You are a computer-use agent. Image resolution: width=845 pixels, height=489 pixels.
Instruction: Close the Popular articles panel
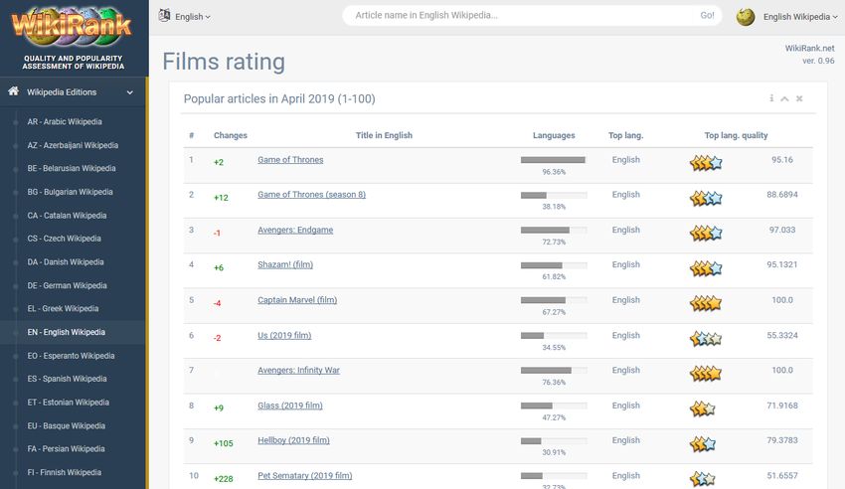[x=799, y=98]
